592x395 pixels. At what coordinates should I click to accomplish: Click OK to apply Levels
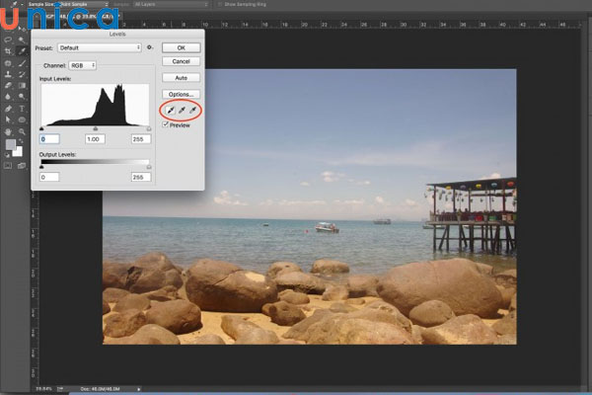181,46
